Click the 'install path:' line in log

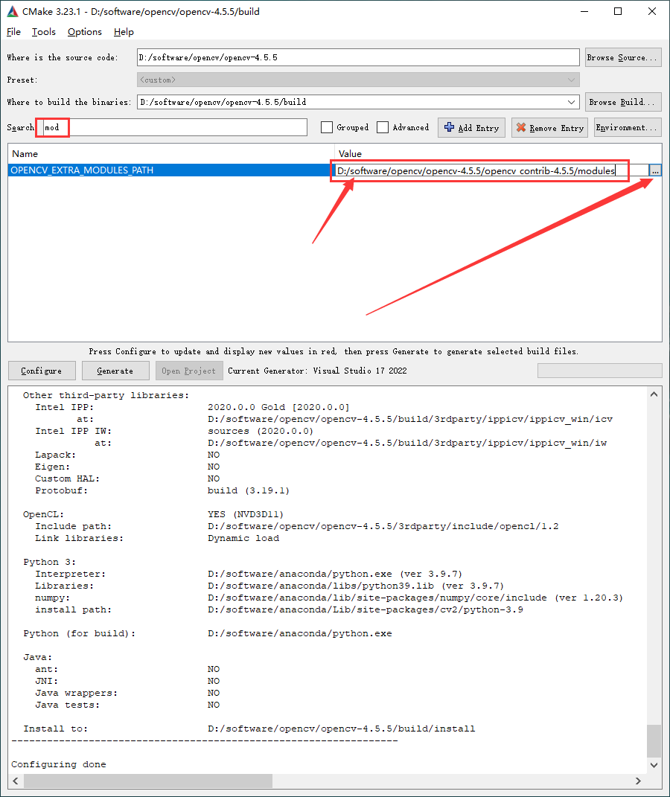(279, 609)
